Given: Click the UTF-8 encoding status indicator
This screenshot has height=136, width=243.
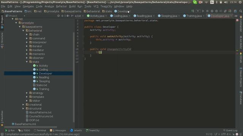Looking at the screenshot, I should (x=226, y=134).
